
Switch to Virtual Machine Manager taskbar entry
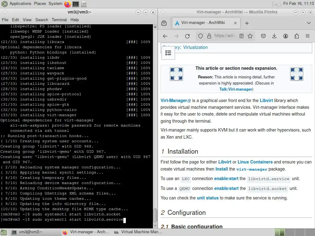point(138,232)
